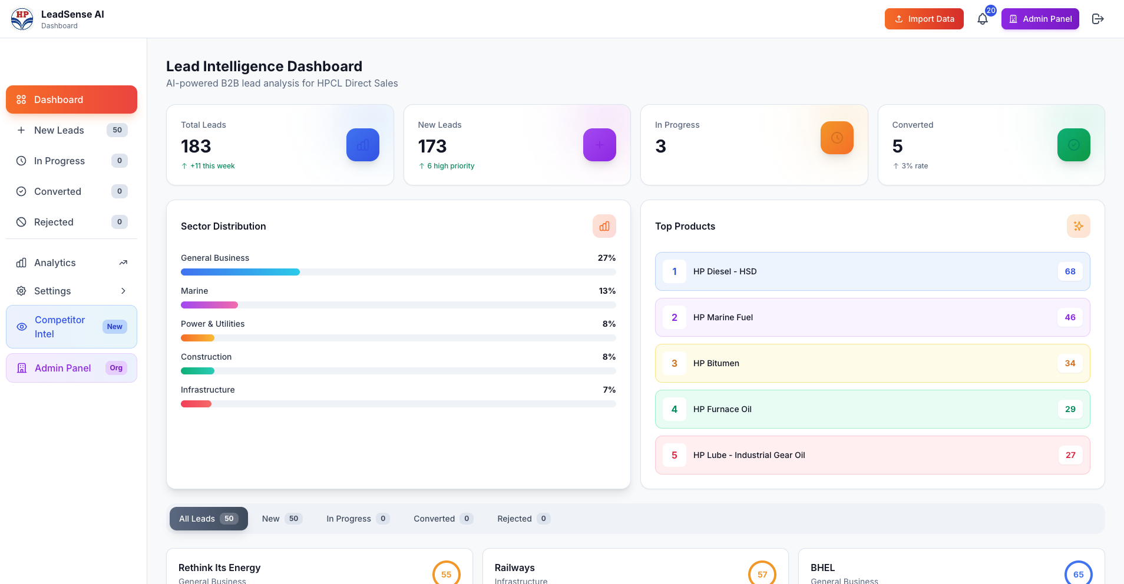The image size is (1124, 584).
Task: Click the Marine progress bar
Action: pos(398,305)
